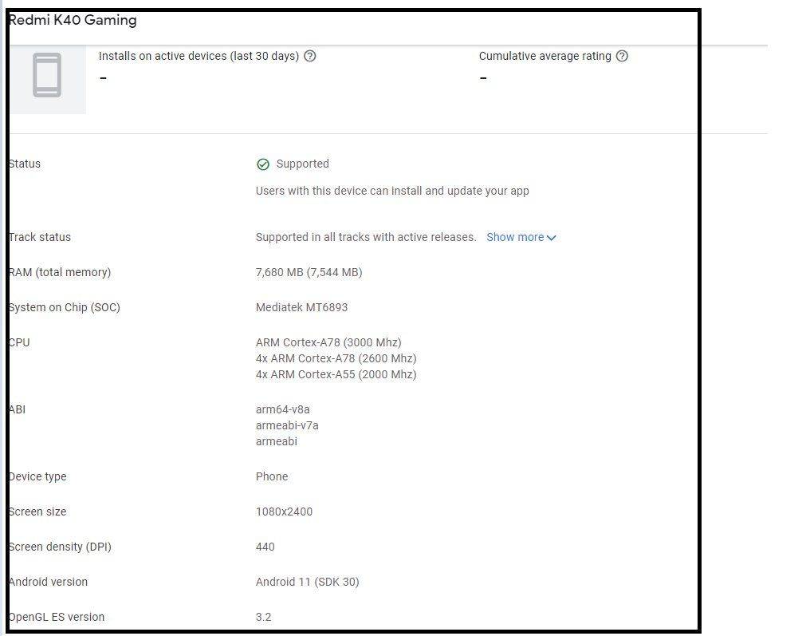
Task: Click the RAM total memory value
Action: [x=309, y=272]
